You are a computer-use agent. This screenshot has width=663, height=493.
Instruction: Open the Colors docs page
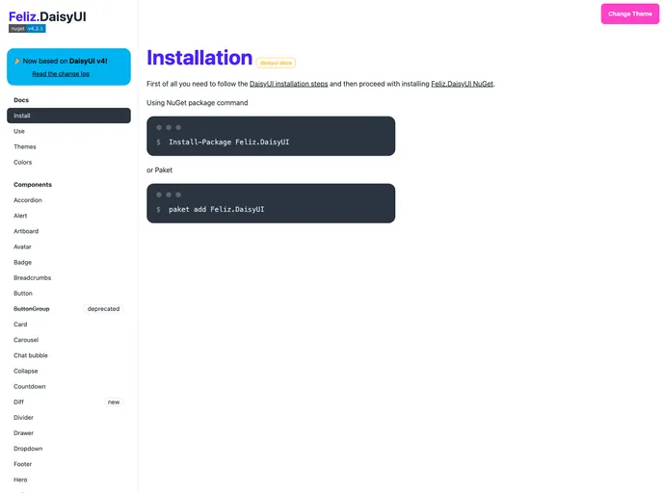(23, 162)
